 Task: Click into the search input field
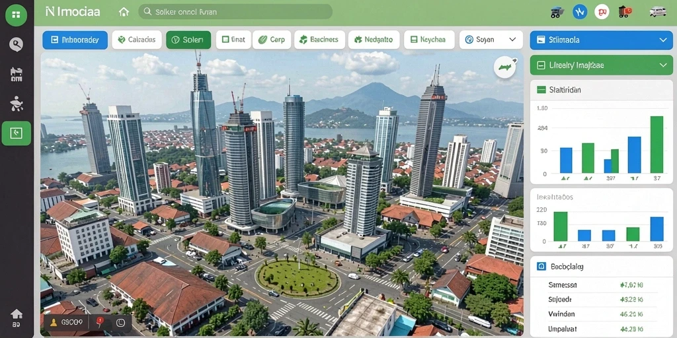[x=235, y=12]
